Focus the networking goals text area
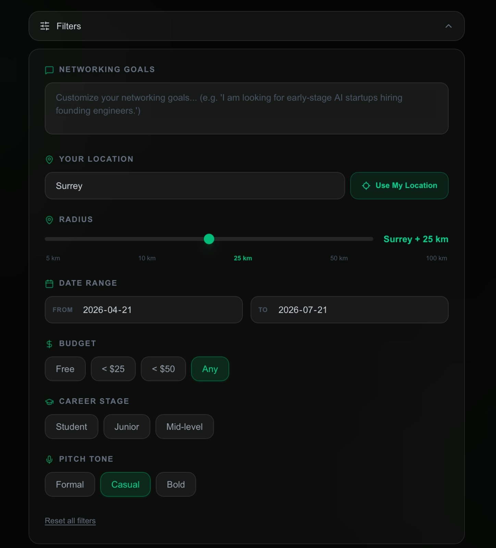 (247, 108)
